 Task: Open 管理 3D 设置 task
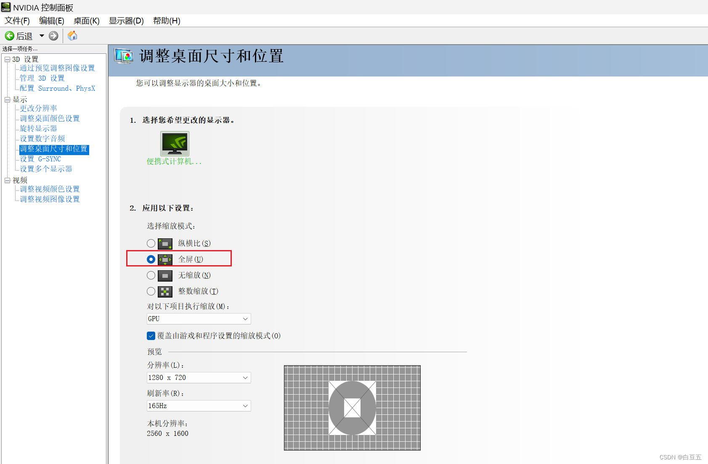tap(42, 78)
